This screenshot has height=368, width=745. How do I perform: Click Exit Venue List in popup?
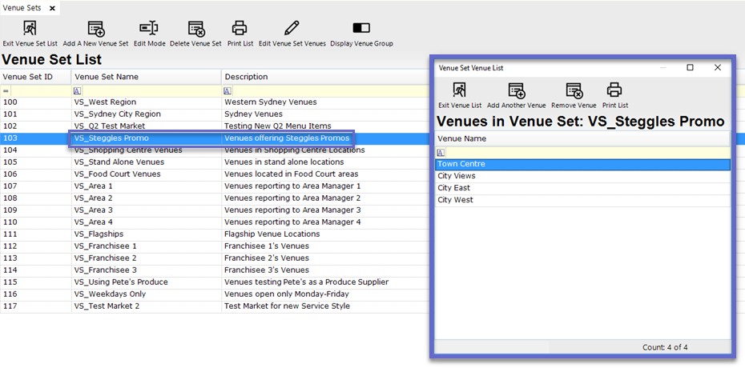460,91
